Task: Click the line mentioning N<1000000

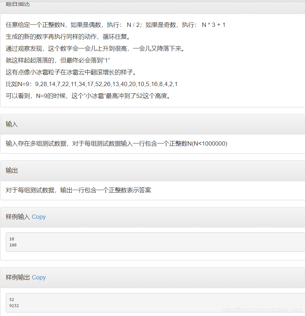Action: coord(115,143)
